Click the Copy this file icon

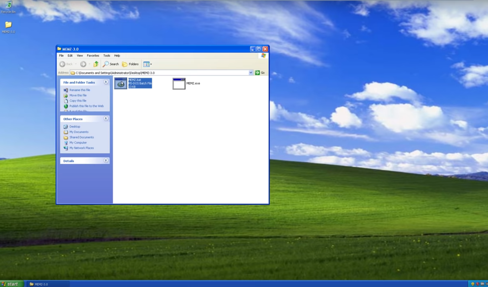(x=66, y=101)
